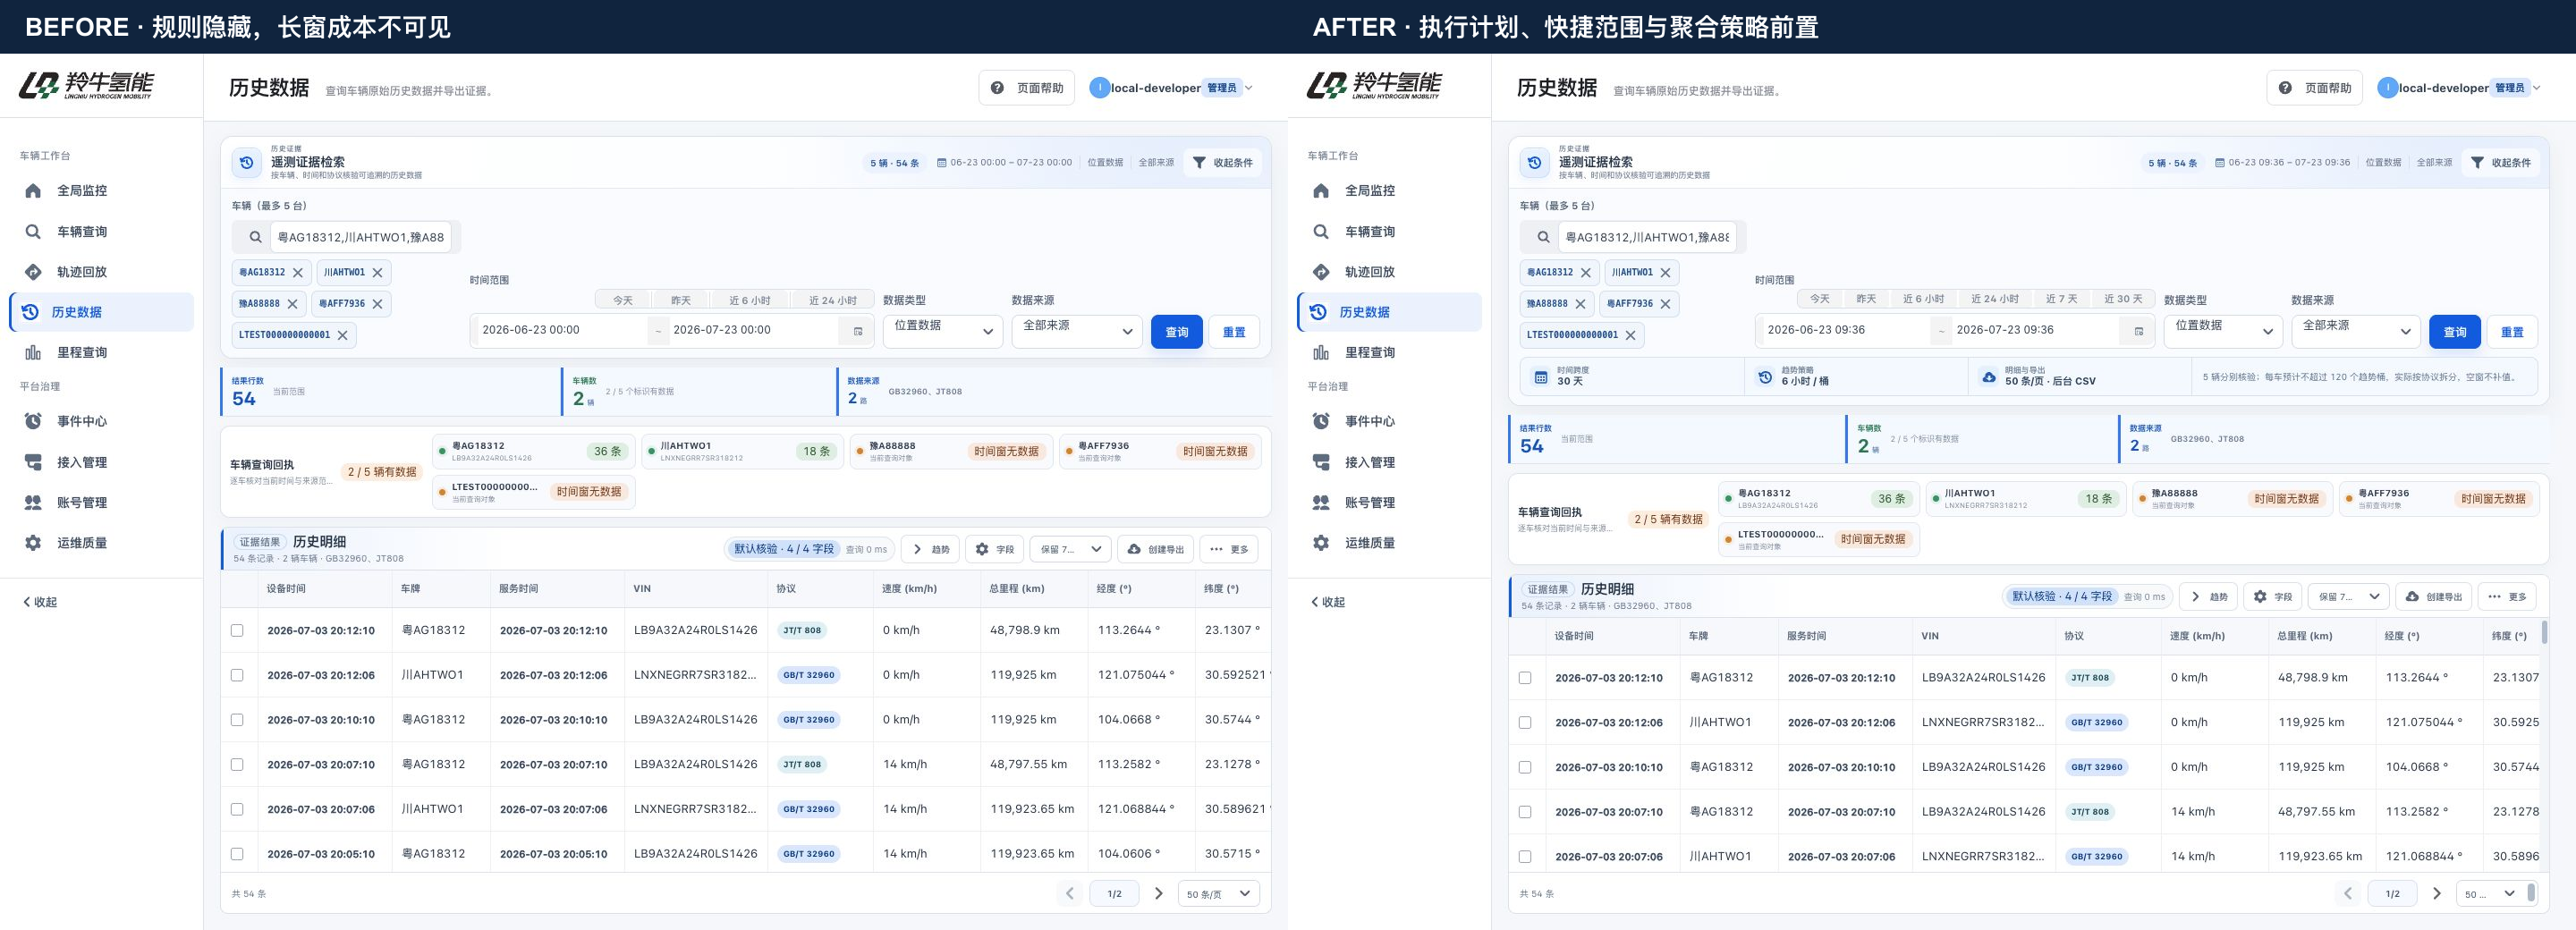The width and height of the screenshot is (2576, 930).
Task: Check row 20:10:10 checkbox in BEFORE table
Action: [237, 720]
